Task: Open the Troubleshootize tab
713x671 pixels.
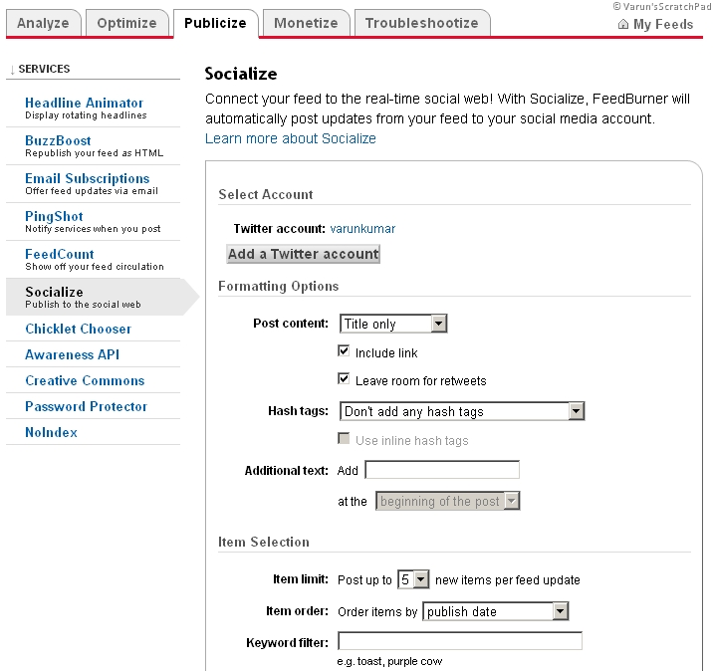Action: 422,23
